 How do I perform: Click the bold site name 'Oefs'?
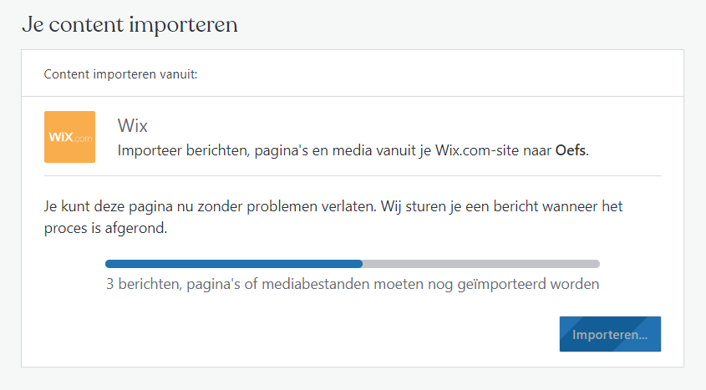[571, 150]
